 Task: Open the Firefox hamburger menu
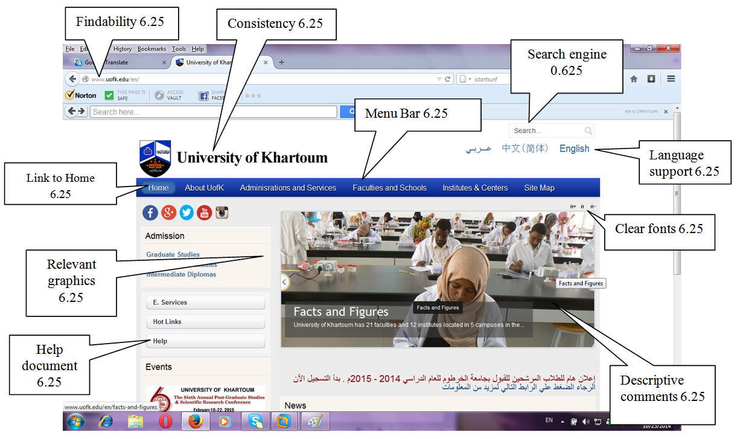click(x=671, y=79)
